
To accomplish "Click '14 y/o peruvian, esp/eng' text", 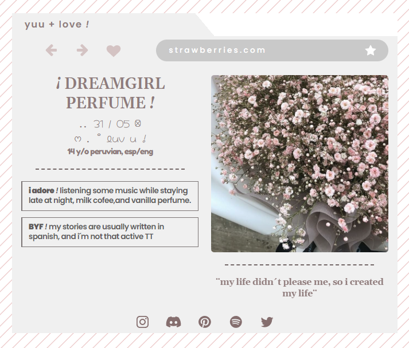I will click(x=110, y=152).
